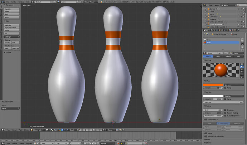
Task: Move material slot up arrow icon
Action: [x=242, y=47]
